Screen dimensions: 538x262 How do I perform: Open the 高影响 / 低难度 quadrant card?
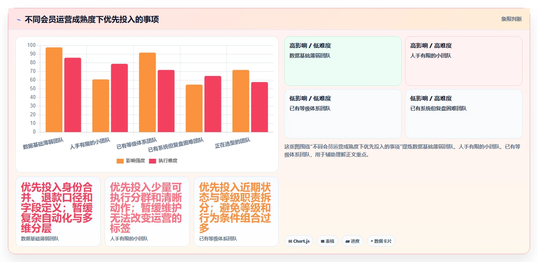pos(343,61)
